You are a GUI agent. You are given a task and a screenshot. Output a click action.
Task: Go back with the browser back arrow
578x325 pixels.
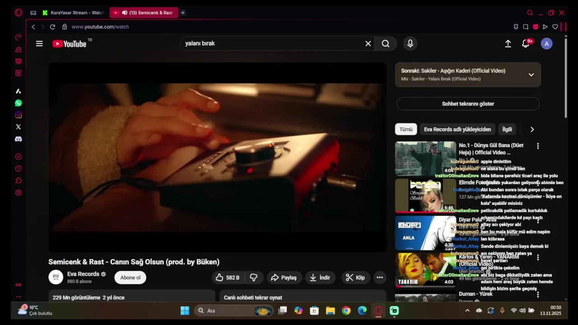[33, 27]
